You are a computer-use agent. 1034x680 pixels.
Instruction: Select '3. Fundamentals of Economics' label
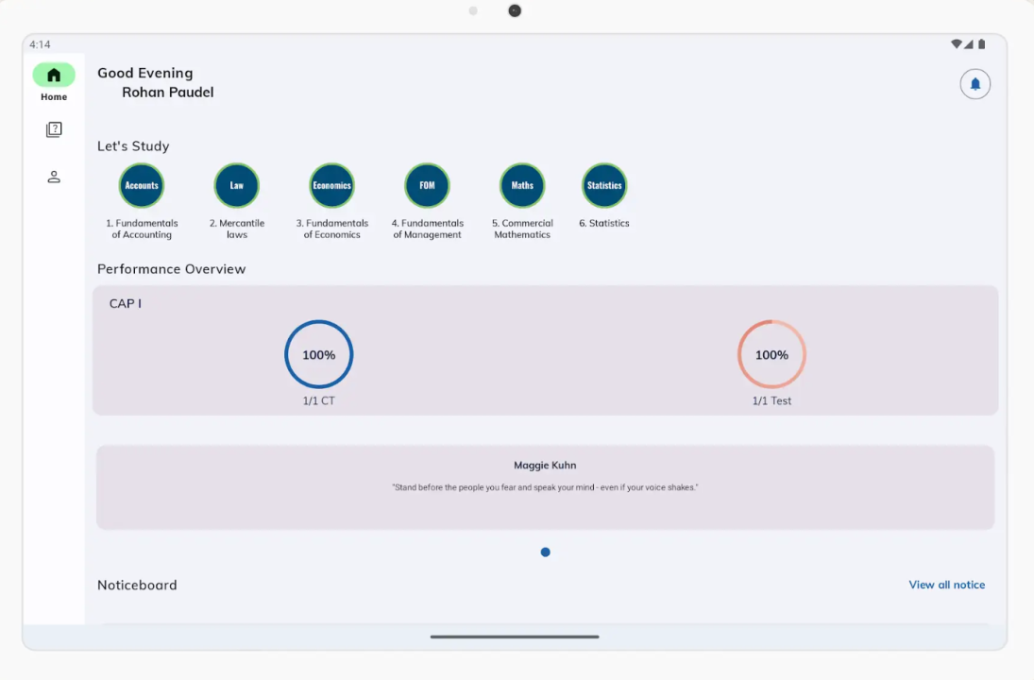pos(331,229)
